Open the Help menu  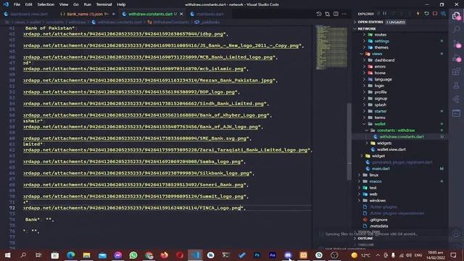(x=121, y=4)
